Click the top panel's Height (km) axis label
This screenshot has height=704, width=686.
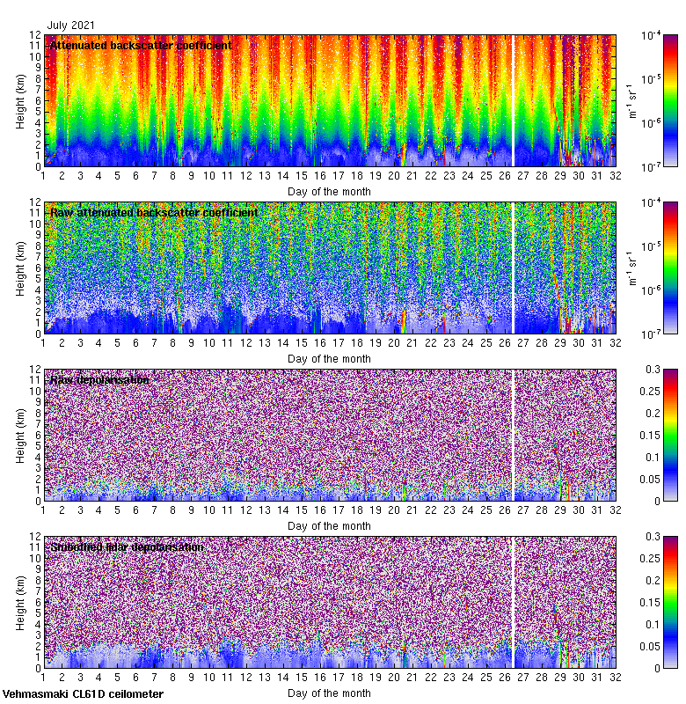[x=20, y=100]
